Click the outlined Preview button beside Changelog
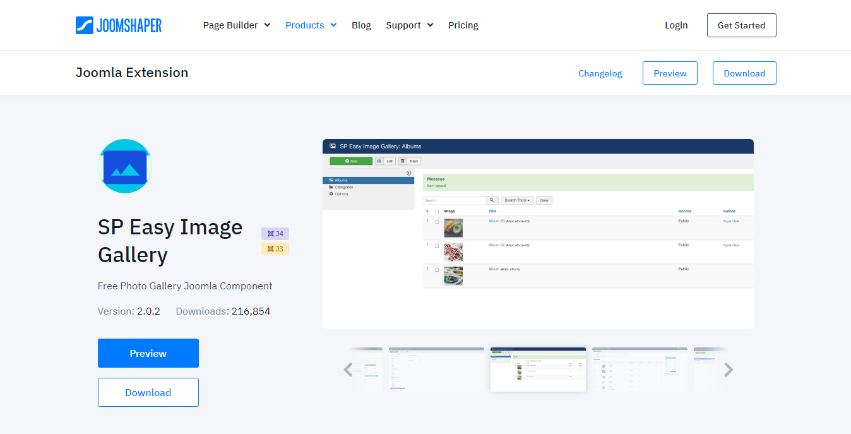This screenshot has height=434, width=851. [670, 73]
